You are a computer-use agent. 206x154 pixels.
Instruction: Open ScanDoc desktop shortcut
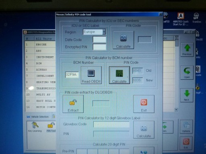pos(197,18)
